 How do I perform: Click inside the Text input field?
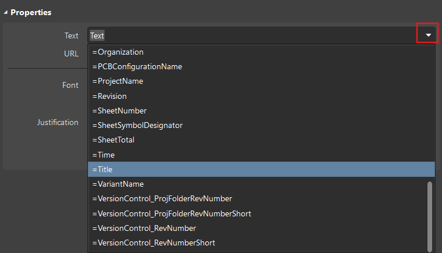click(x=254, y=35)
